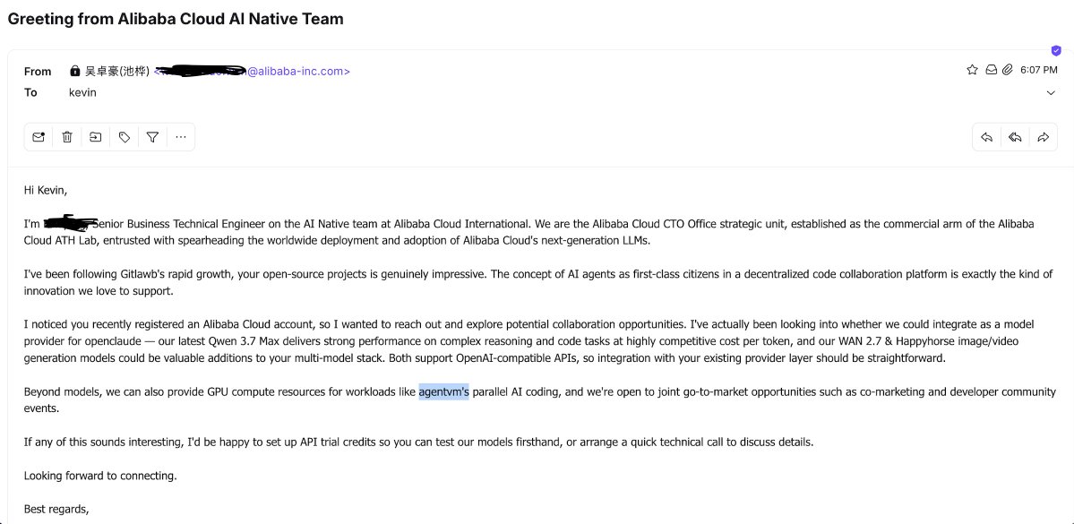The image size is (1074, 524).
Task: Click the 'To' field label
Action: (30, 92)
